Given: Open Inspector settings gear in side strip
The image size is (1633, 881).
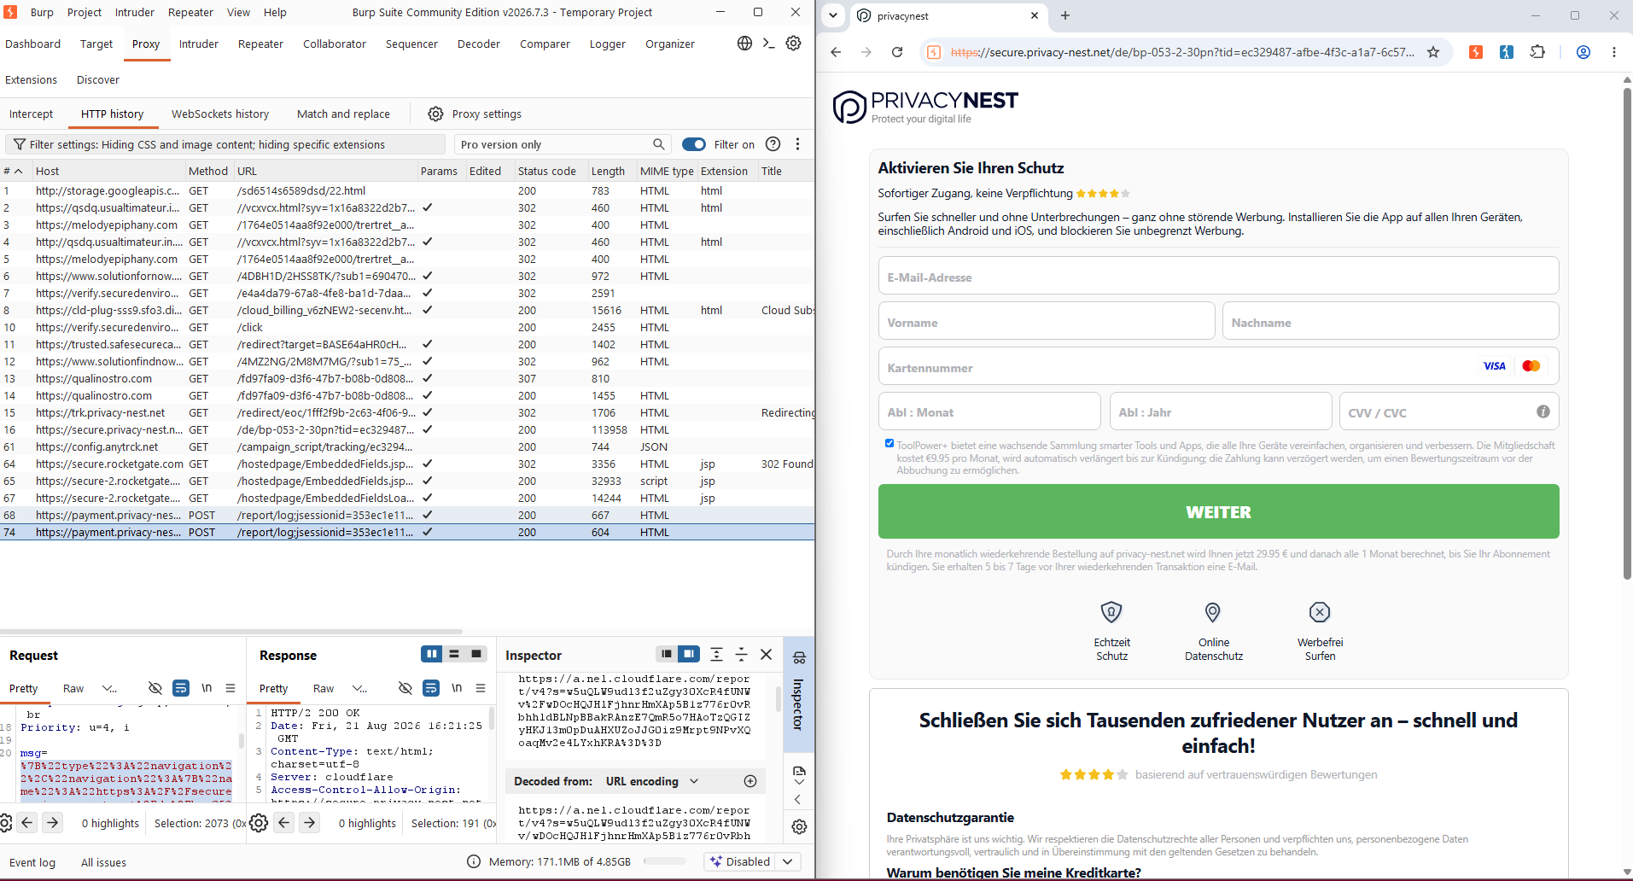Looking at the screenshot, I should [799, 826].
